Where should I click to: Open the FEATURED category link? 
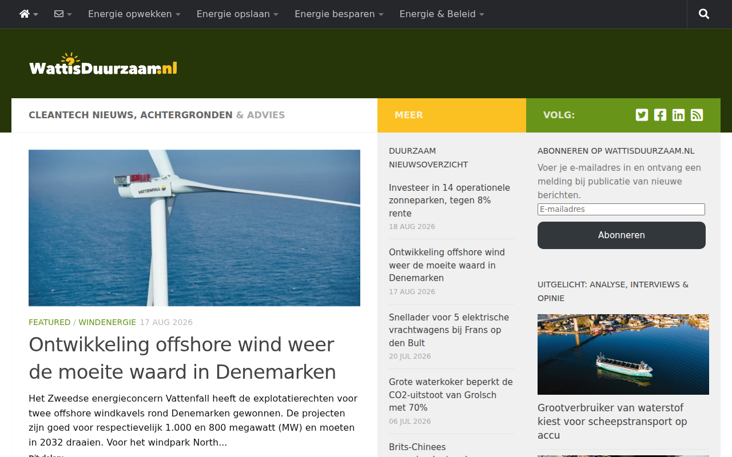(x=49, y=322)
